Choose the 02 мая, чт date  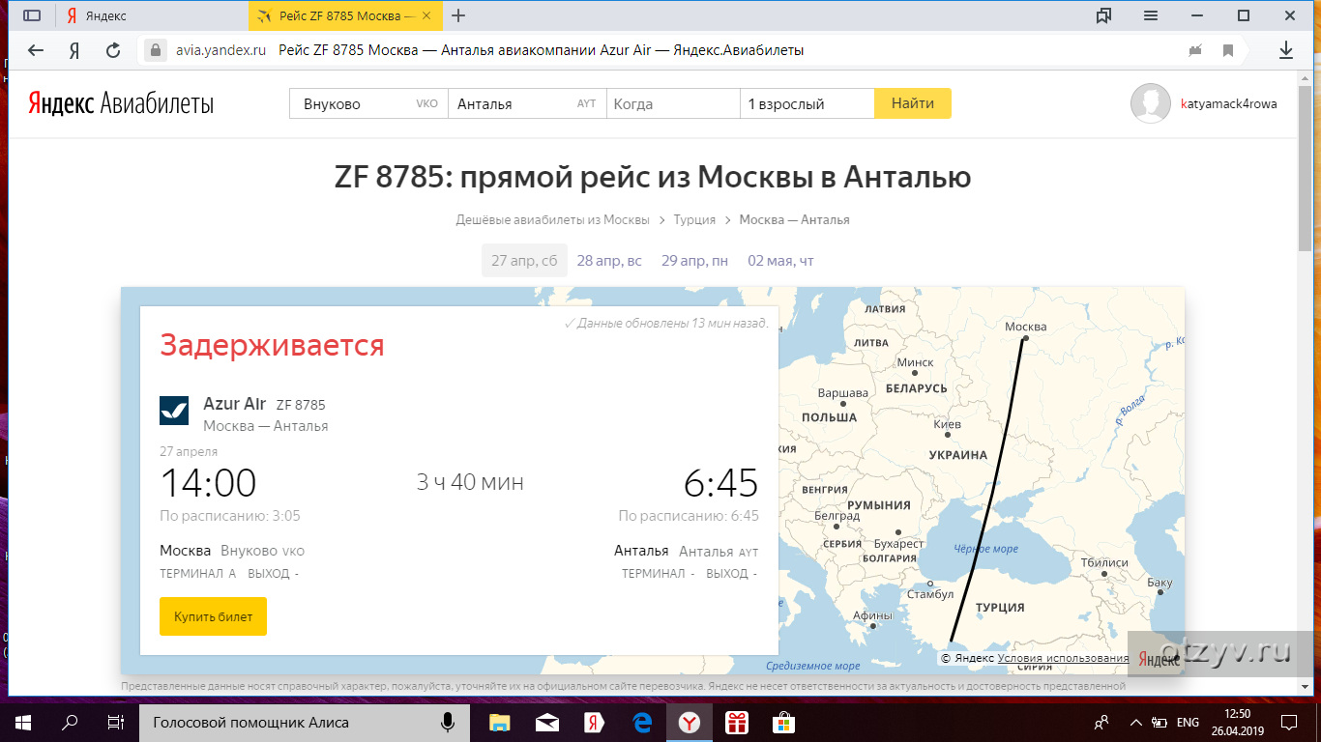tap(780, 261)
